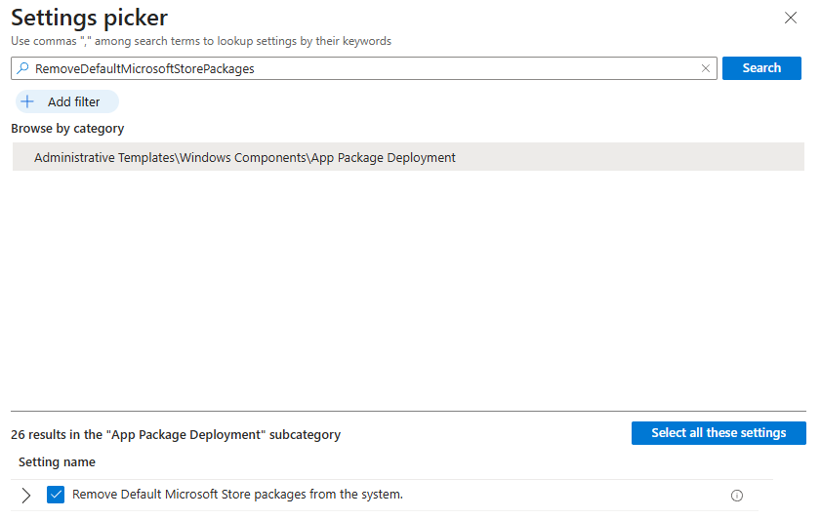This screenshot has height=519, width=821.
Task: Sort by Setting name column header
Action: tap(57, 461)
